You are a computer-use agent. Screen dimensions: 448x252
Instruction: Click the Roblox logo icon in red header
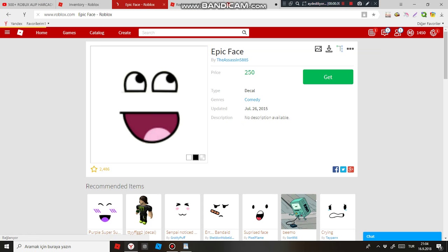(x=20, y=33)
